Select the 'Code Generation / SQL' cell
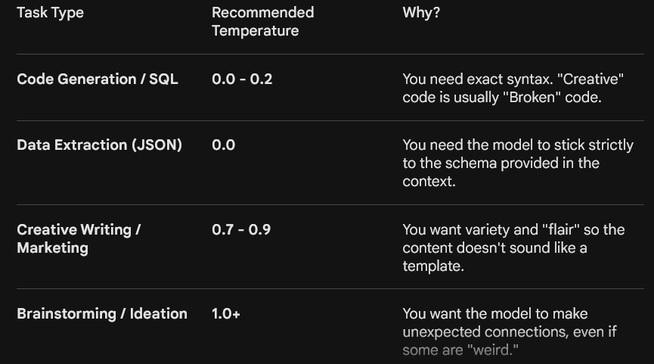Viewport: 654px width, 364px height. tap(98, 79)
